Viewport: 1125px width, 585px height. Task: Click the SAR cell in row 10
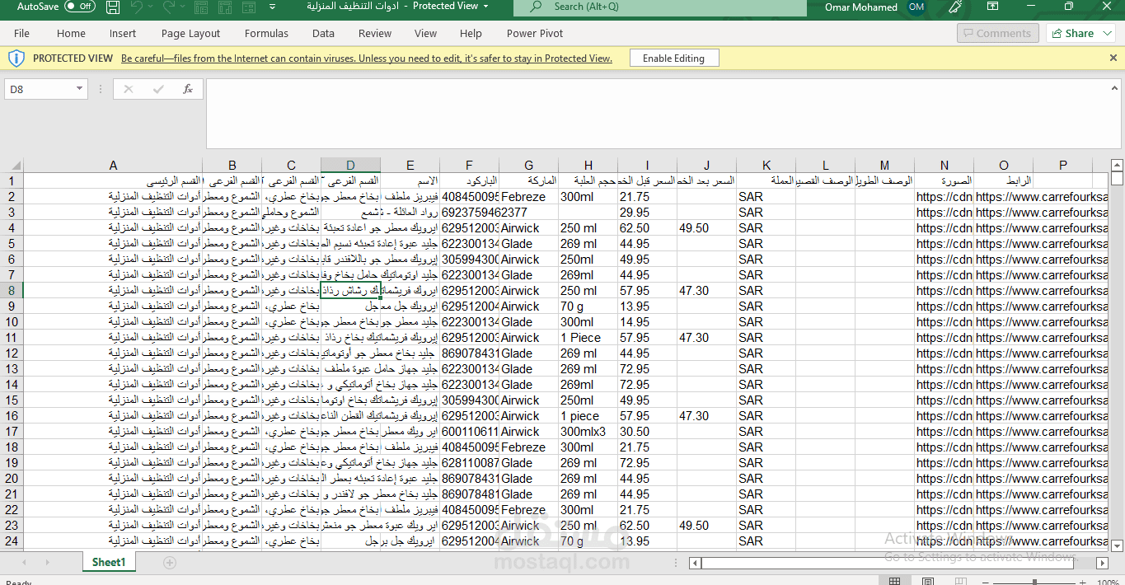click(766, 322)
